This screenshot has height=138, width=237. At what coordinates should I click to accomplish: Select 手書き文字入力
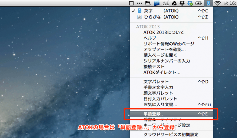click(171, 87)
